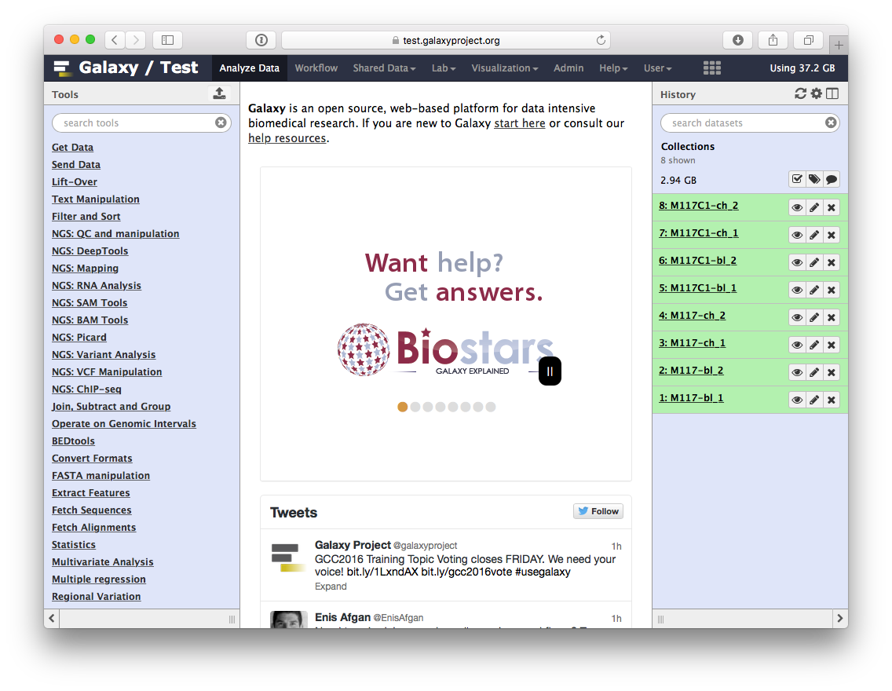Open the multi-history view columns icon
892x691 pixels.
click(832, 93)
